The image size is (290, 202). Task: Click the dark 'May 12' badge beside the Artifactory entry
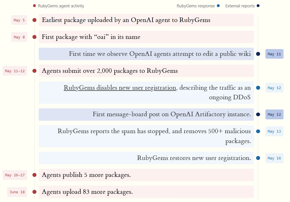point(274,114)
